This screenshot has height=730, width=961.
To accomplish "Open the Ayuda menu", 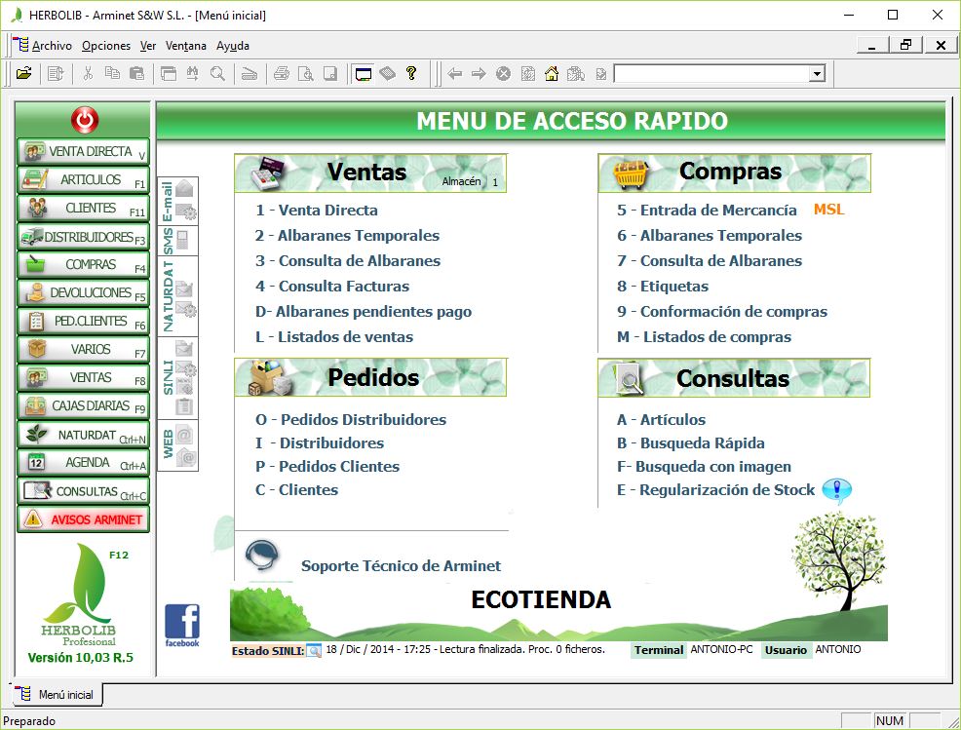I will coord(232,46).
